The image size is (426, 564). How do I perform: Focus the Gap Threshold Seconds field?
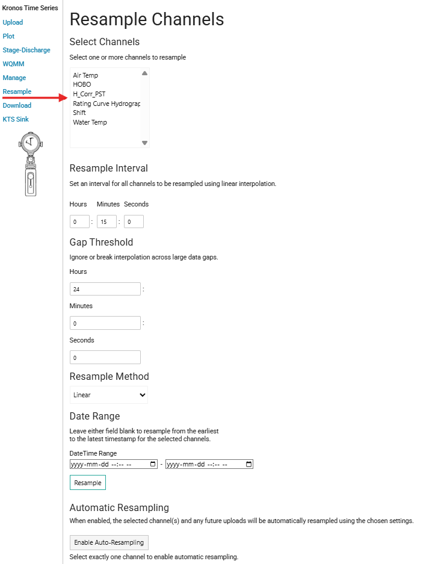click(x=105, y=358)
